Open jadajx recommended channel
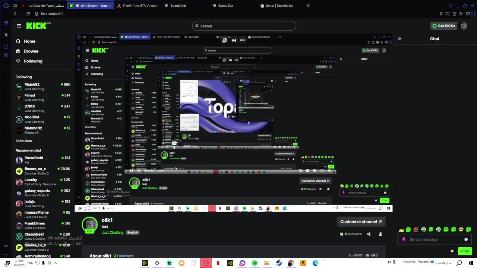This screenshot has height=268, width=477. pyautogui.click(x=43, y=204)
